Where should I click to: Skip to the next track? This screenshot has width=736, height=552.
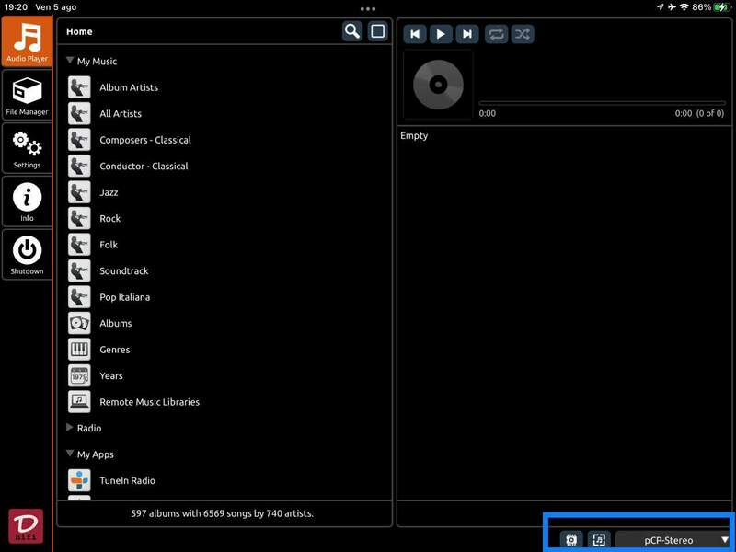pos(467,34)
